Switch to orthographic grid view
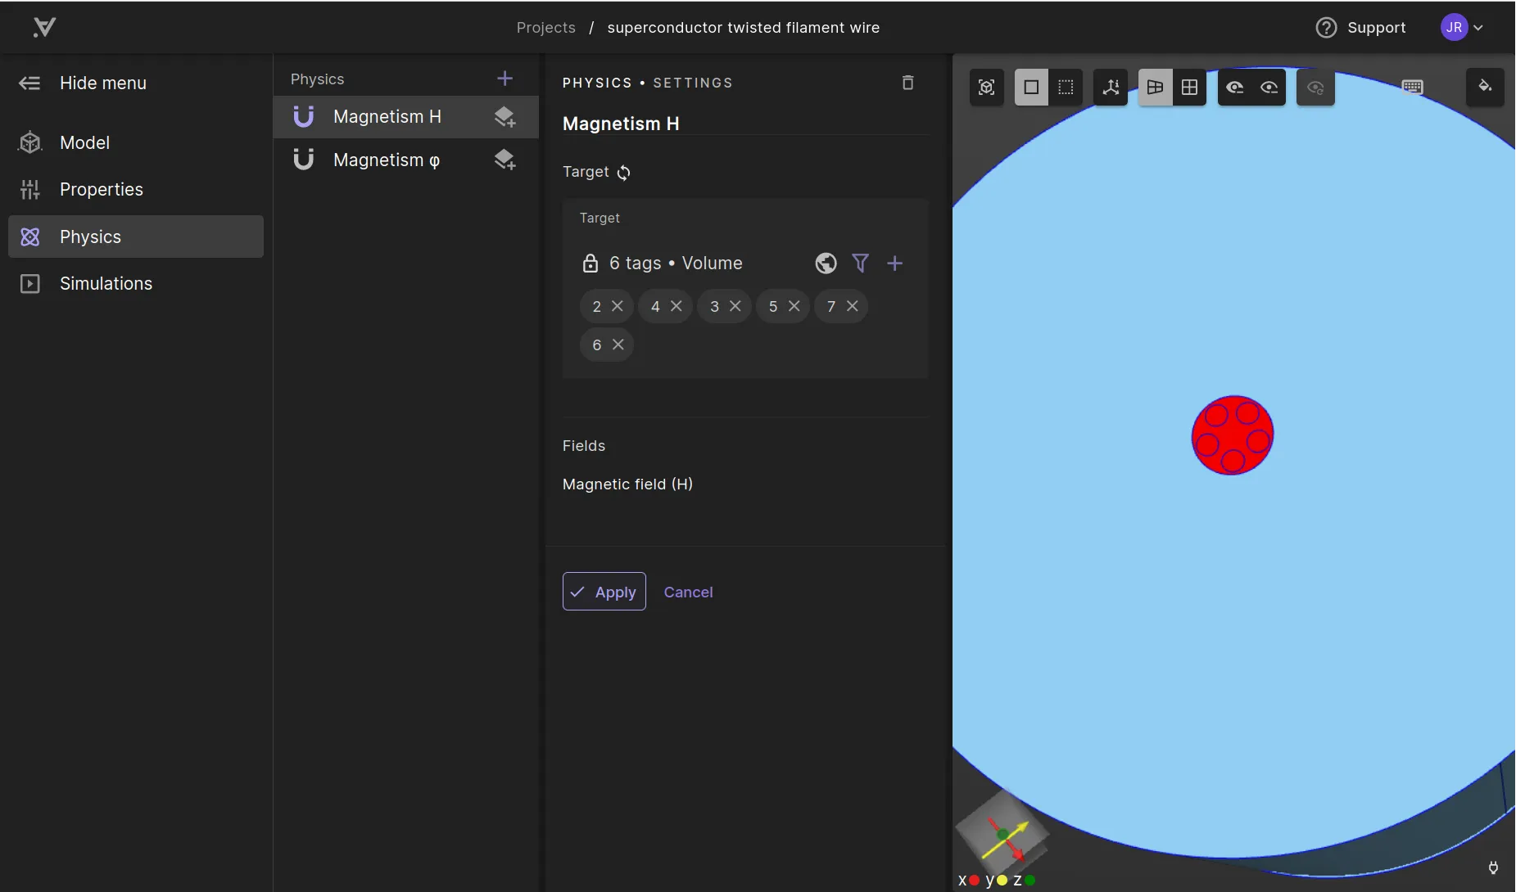This screenshot has width=1516, height=892. pos(1189,88)
